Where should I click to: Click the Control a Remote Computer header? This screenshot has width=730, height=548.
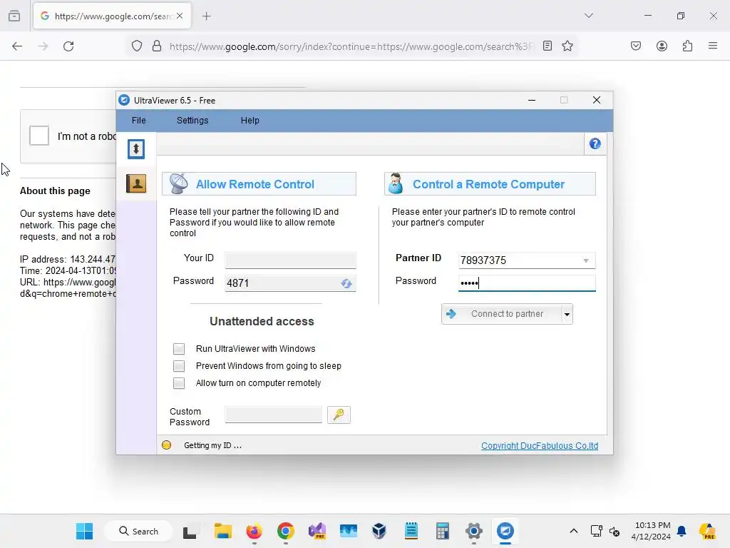pyautogui.click(x=490, y=184)
